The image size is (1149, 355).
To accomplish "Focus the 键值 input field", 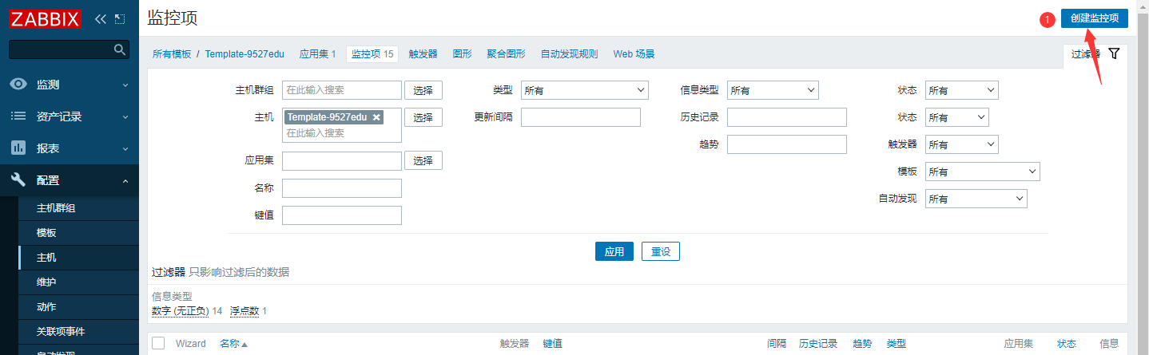I will [342, 215].
